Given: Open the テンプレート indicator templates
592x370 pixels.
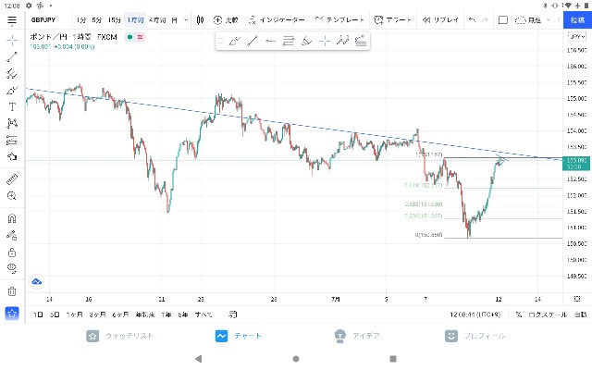Looking at the screenshot, I should [339, 20].
